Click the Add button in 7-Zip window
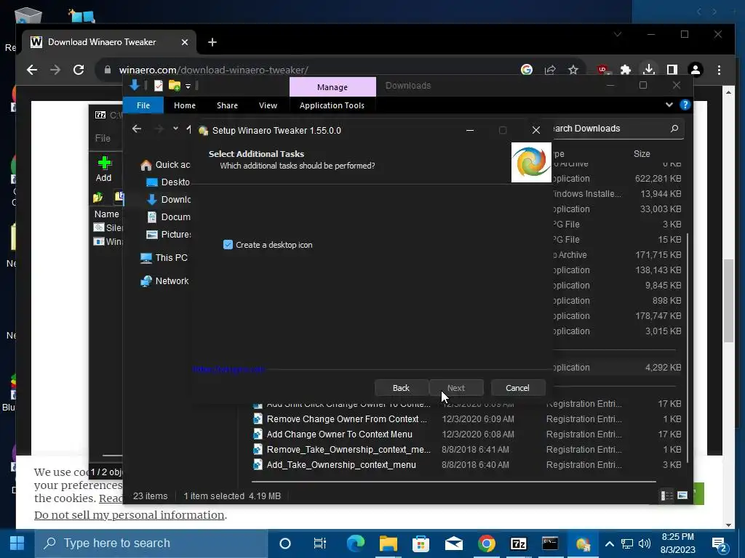 pyautogui.click(x=103, y=169)
